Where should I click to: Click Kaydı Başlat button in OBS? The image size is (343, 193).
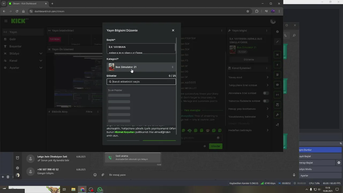click(320, 156)
